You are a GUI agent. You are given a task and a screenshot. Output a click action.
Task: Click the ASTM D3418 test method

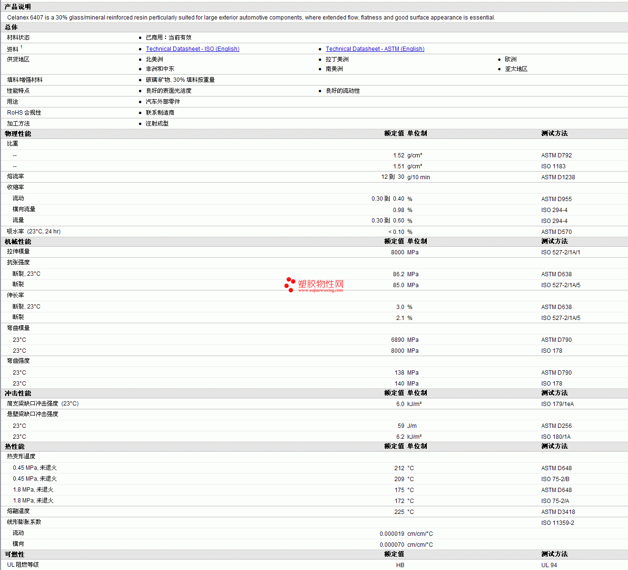coord(558,512)
